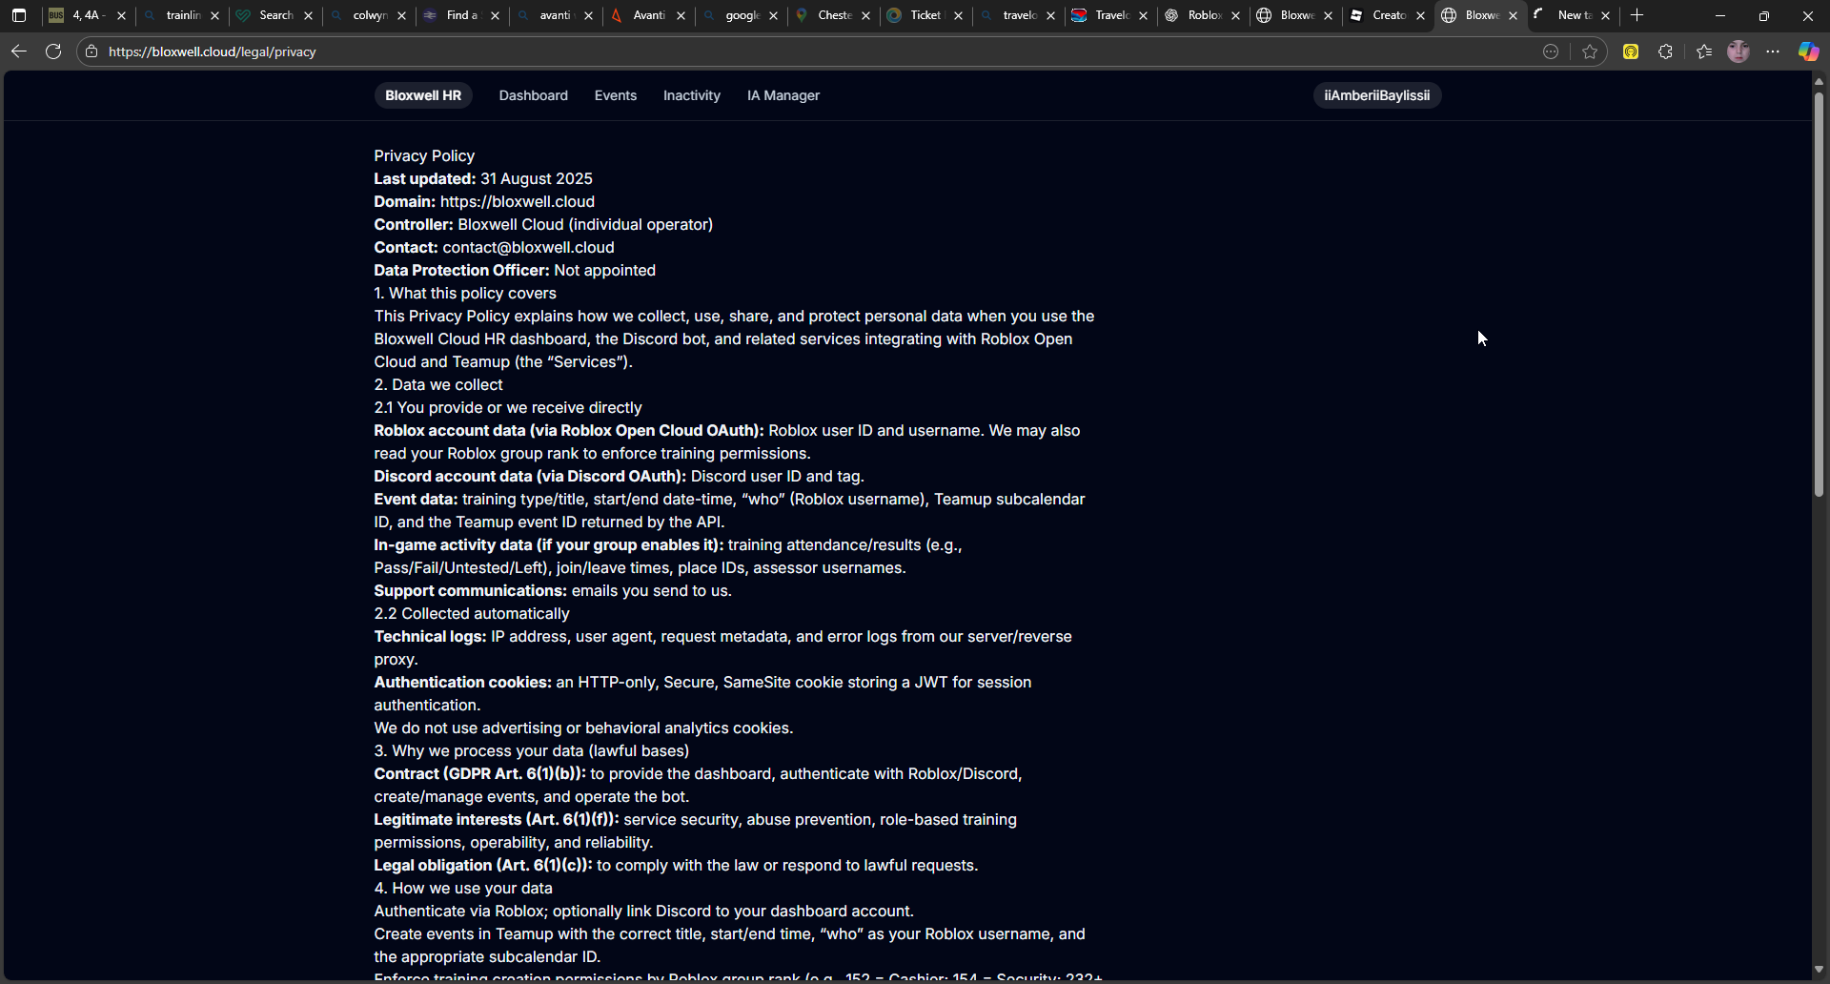Switch to the 'trainlin' search tab

tap(181, 15)
